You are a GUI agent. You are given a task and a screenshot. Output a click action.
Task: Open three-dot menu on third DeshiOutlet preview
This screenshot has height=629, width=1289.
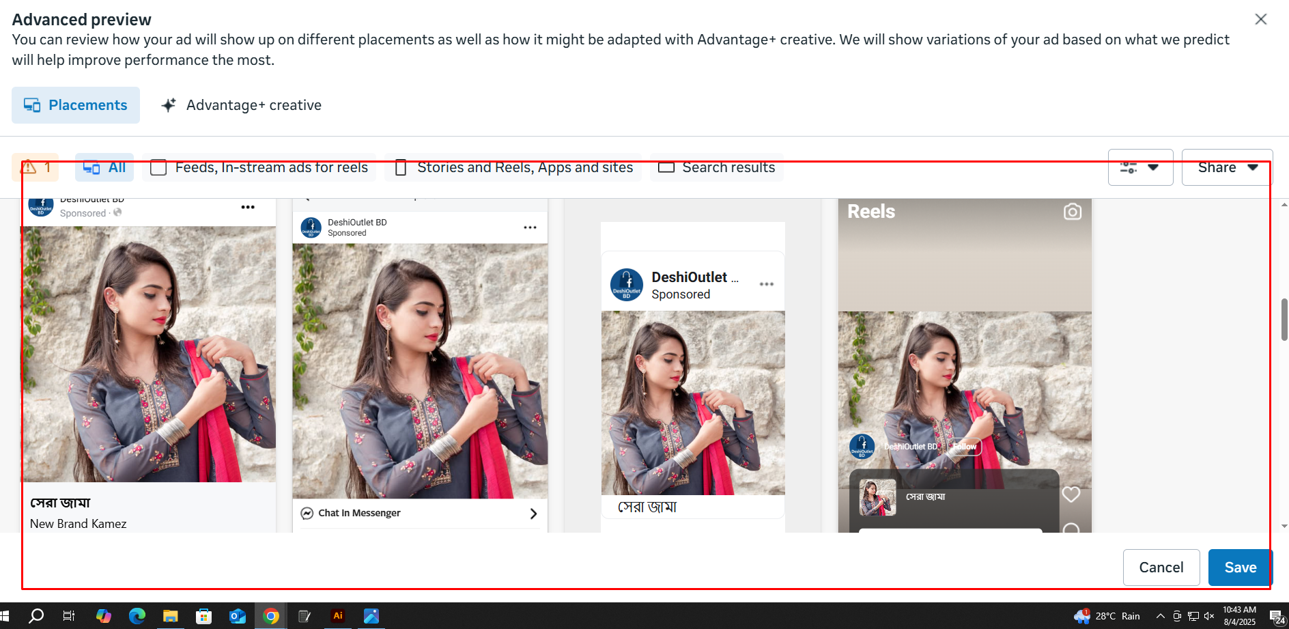pyautogui.click(x=766, y=284)
